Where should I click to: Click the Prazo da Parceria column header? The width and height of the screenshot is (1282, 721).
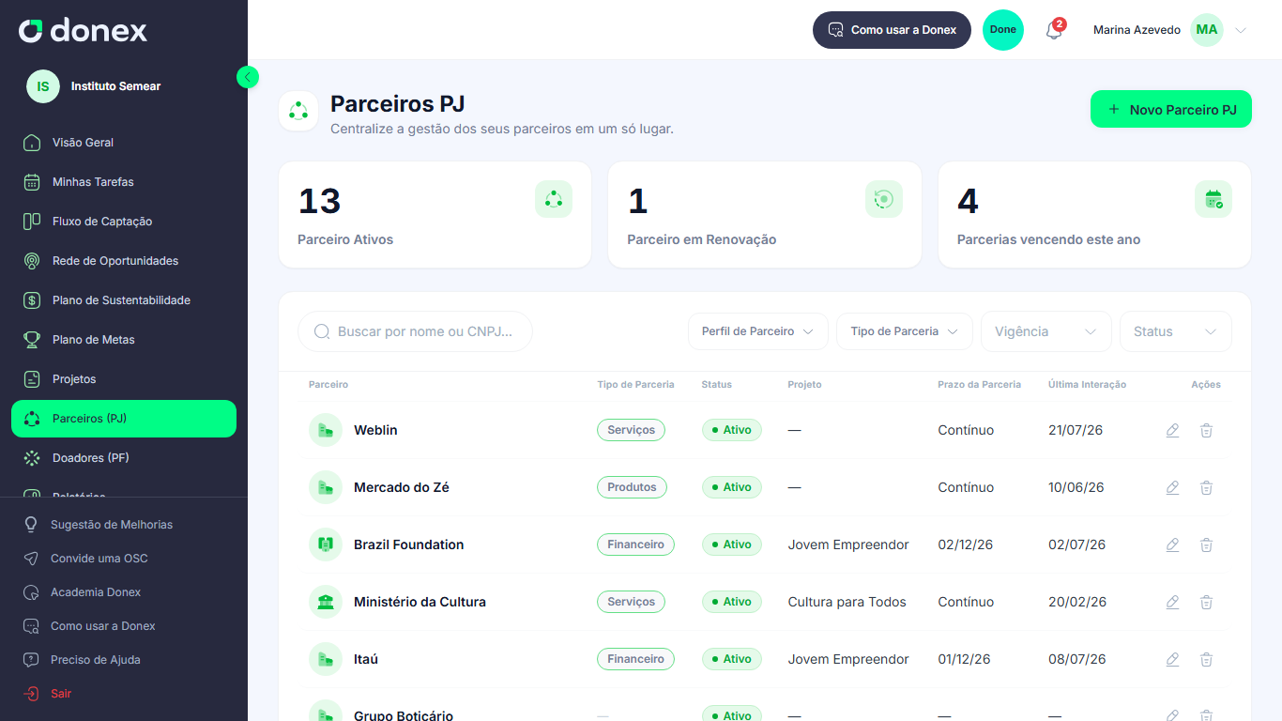click(x=979, y=385)
